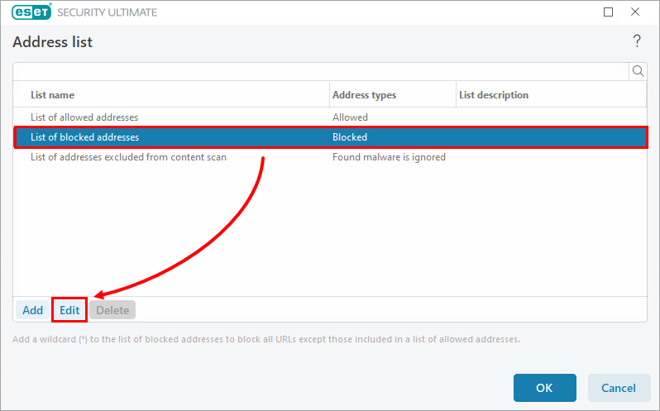Click the ESET logo in title bar
Screen dimensions: 660x411
coord(31,12)
